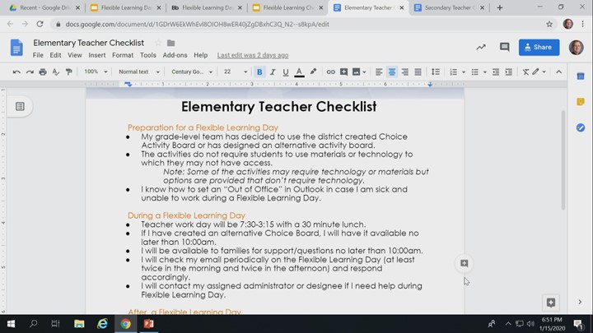This screenshot has height=333, width=593.
Task: Move document using folder icon
Action: pos(171,43)
